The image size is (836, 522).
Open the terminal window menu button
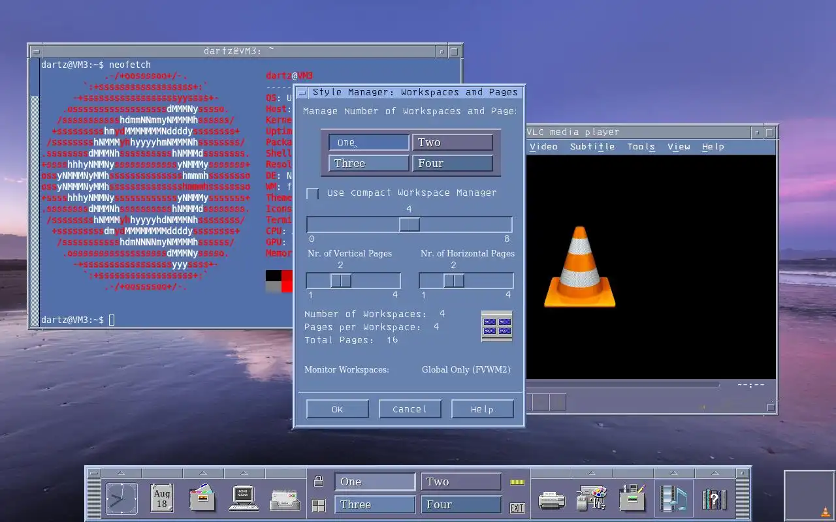tap(35, 51)
